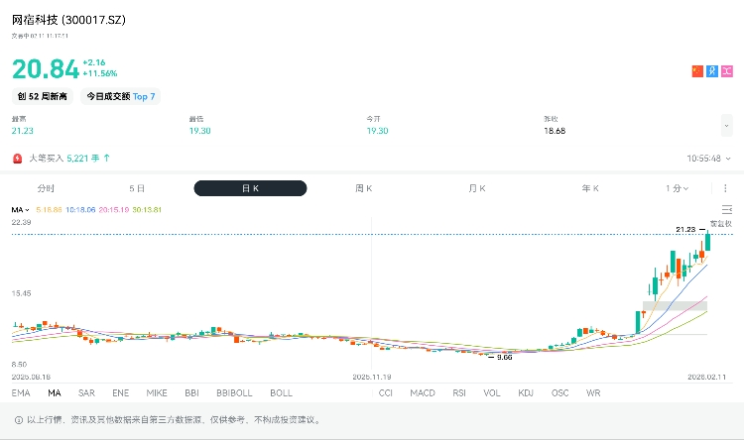Click the China flag market icon
This screenshot has height=440, width=744.
click(696, 71)
